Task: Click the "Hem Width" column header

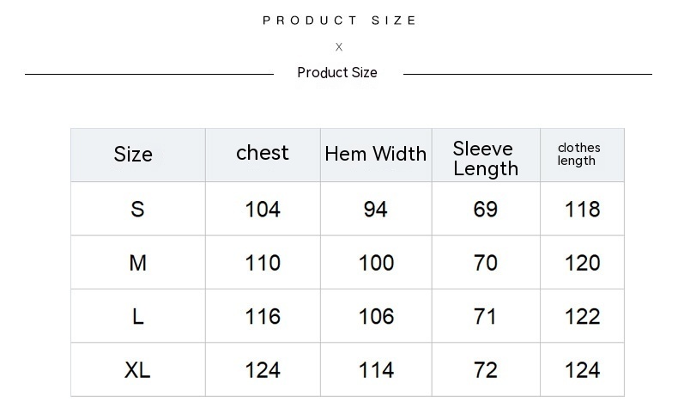Action: (375, 155)
